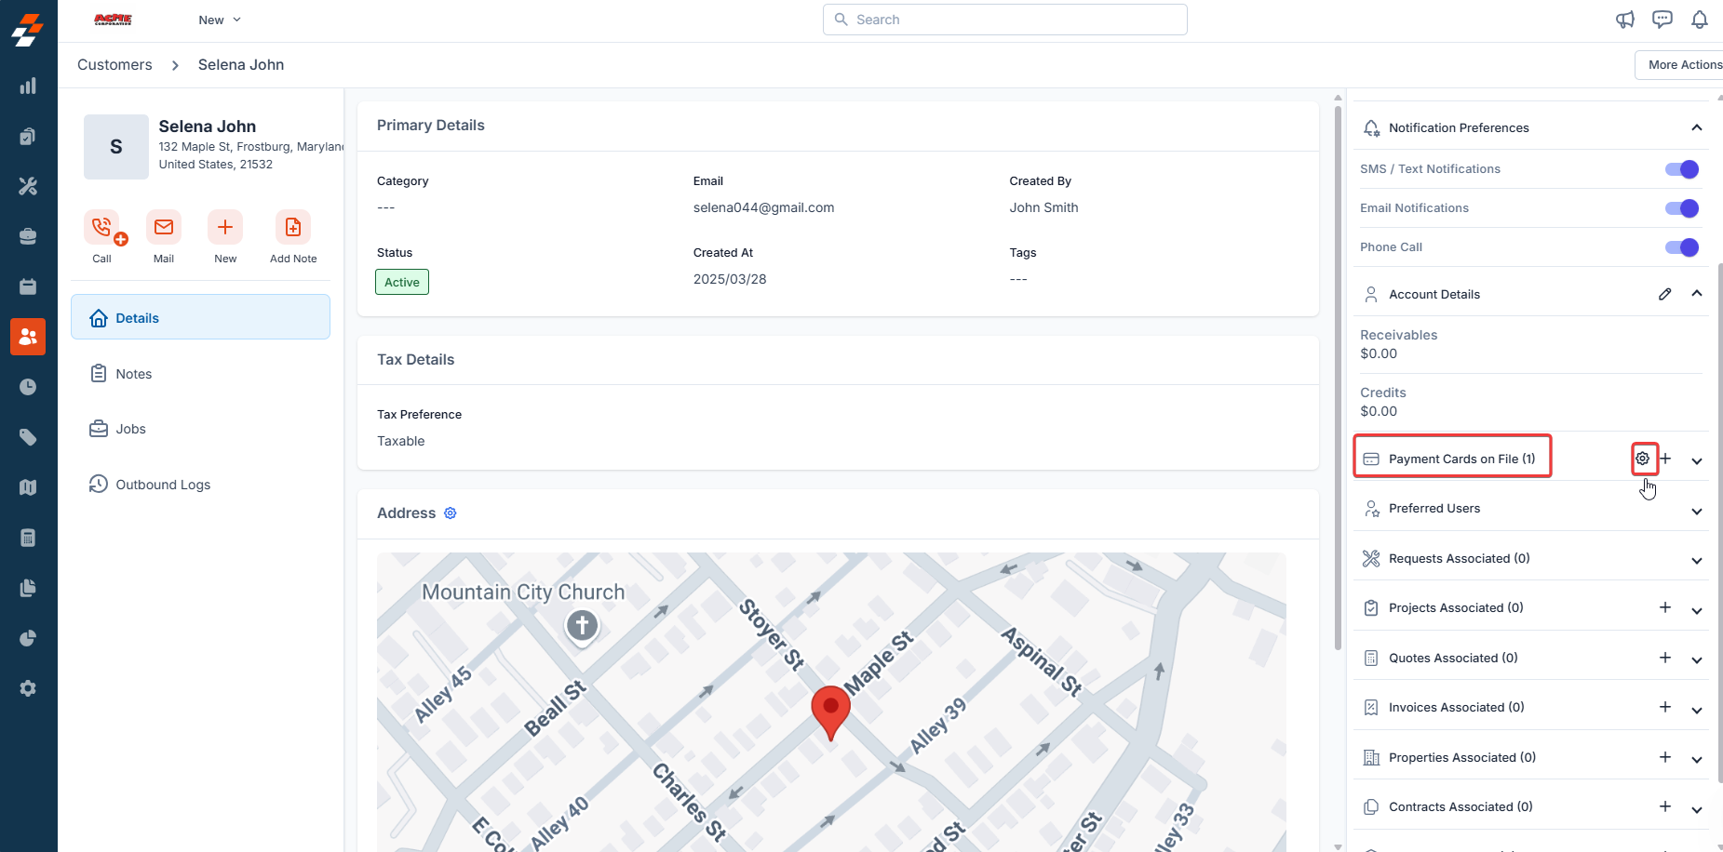Open the documents icon in sidebar

[x=28, y=588]
